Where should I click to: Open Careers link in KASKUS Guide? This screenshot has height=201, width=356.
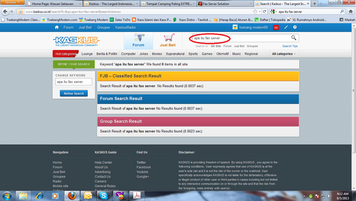coord(100,181)
